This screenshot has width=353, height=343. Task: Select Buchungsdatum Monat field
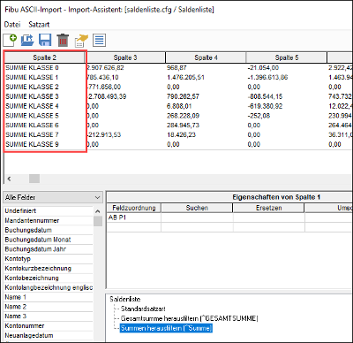click(48, 240)
